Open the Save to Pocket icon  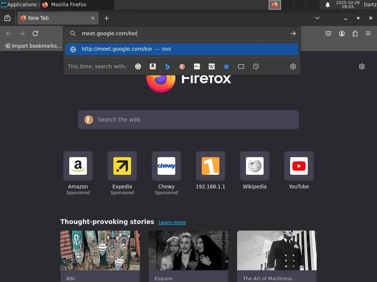[328, 33]
